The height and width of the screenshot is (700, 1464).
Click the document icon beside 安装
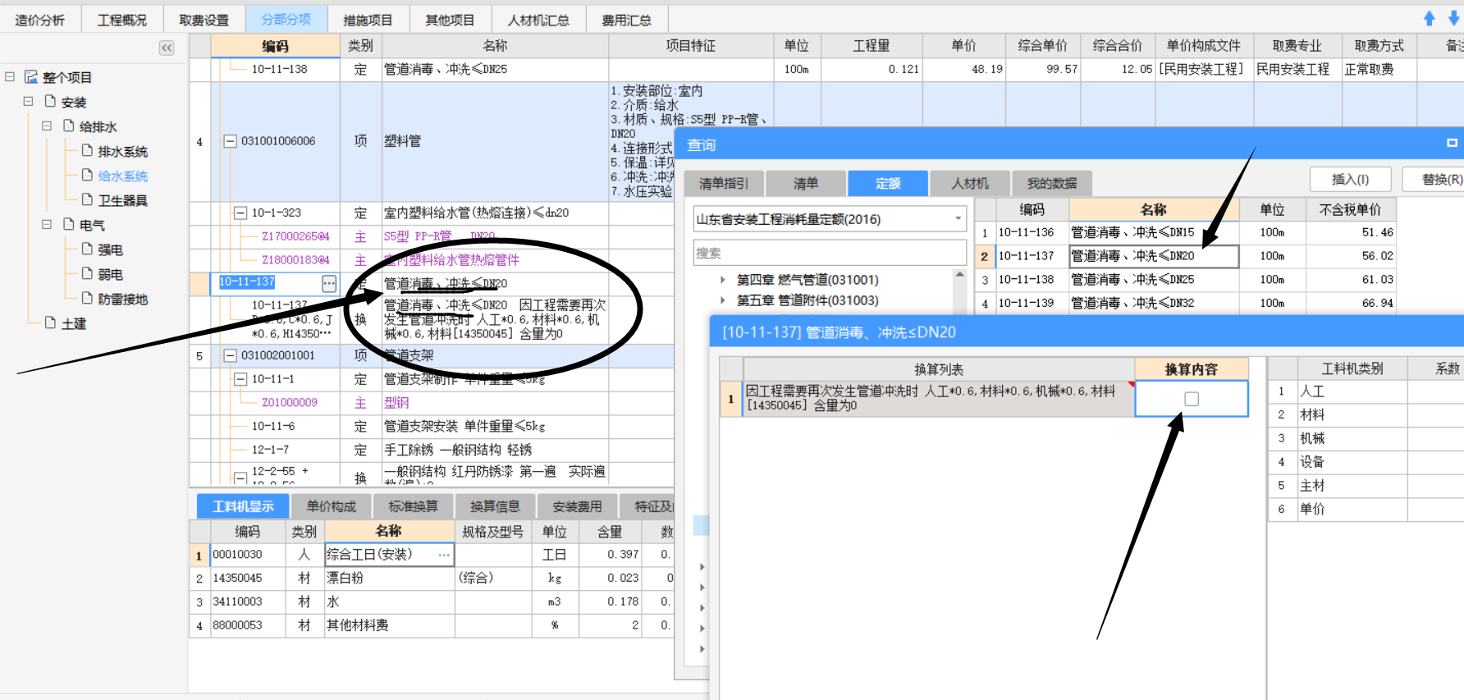(x=50, y=101)
